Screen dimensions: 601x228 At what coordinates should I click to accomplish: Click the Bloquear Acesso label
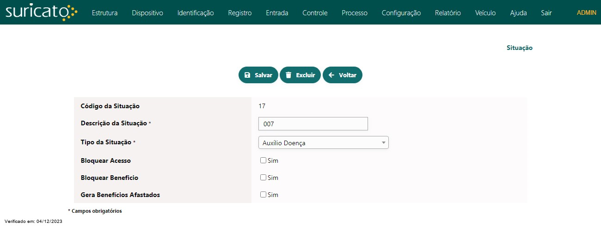106,160
